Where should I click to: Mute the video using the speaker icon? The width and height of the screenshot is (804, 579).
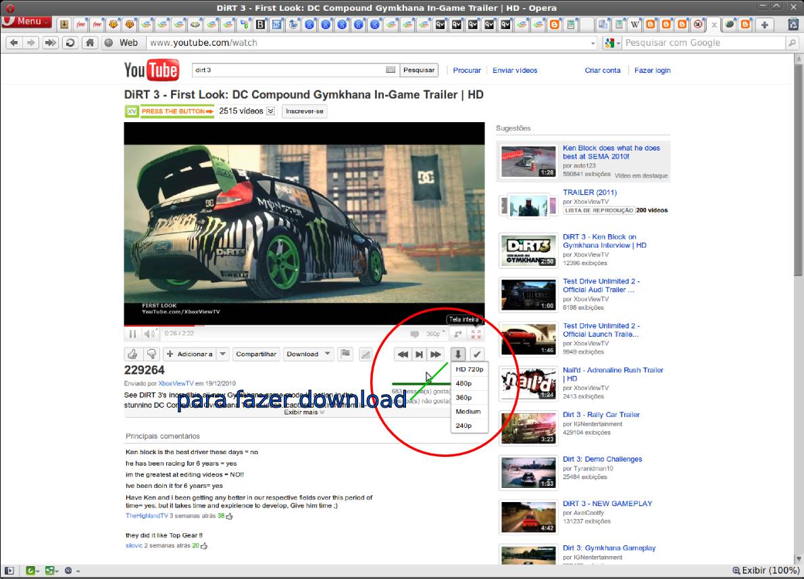point(149,334)
